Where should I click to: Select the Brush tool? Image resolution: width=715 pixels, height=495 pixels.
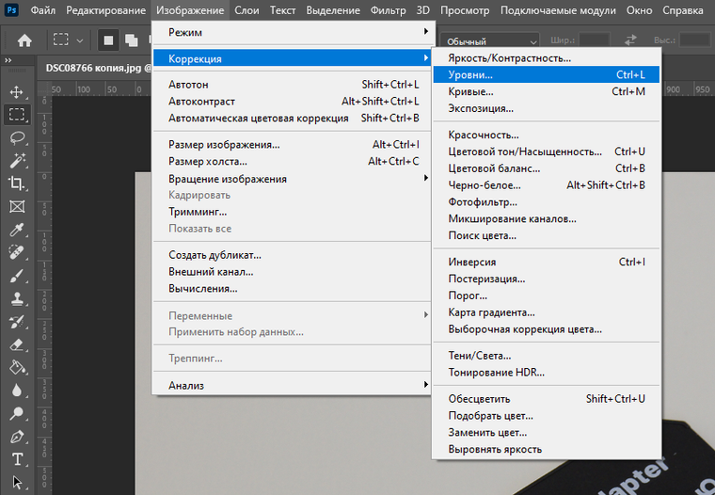click(17, 276)
